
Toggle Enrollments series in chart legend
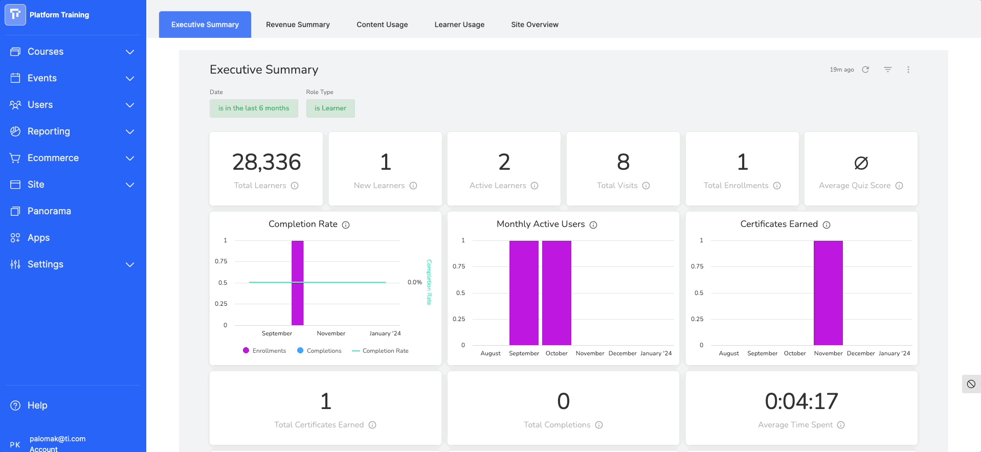click(264, 351)
